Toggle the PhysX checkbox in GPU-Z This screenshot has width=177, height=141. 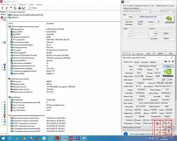point(155,123)
